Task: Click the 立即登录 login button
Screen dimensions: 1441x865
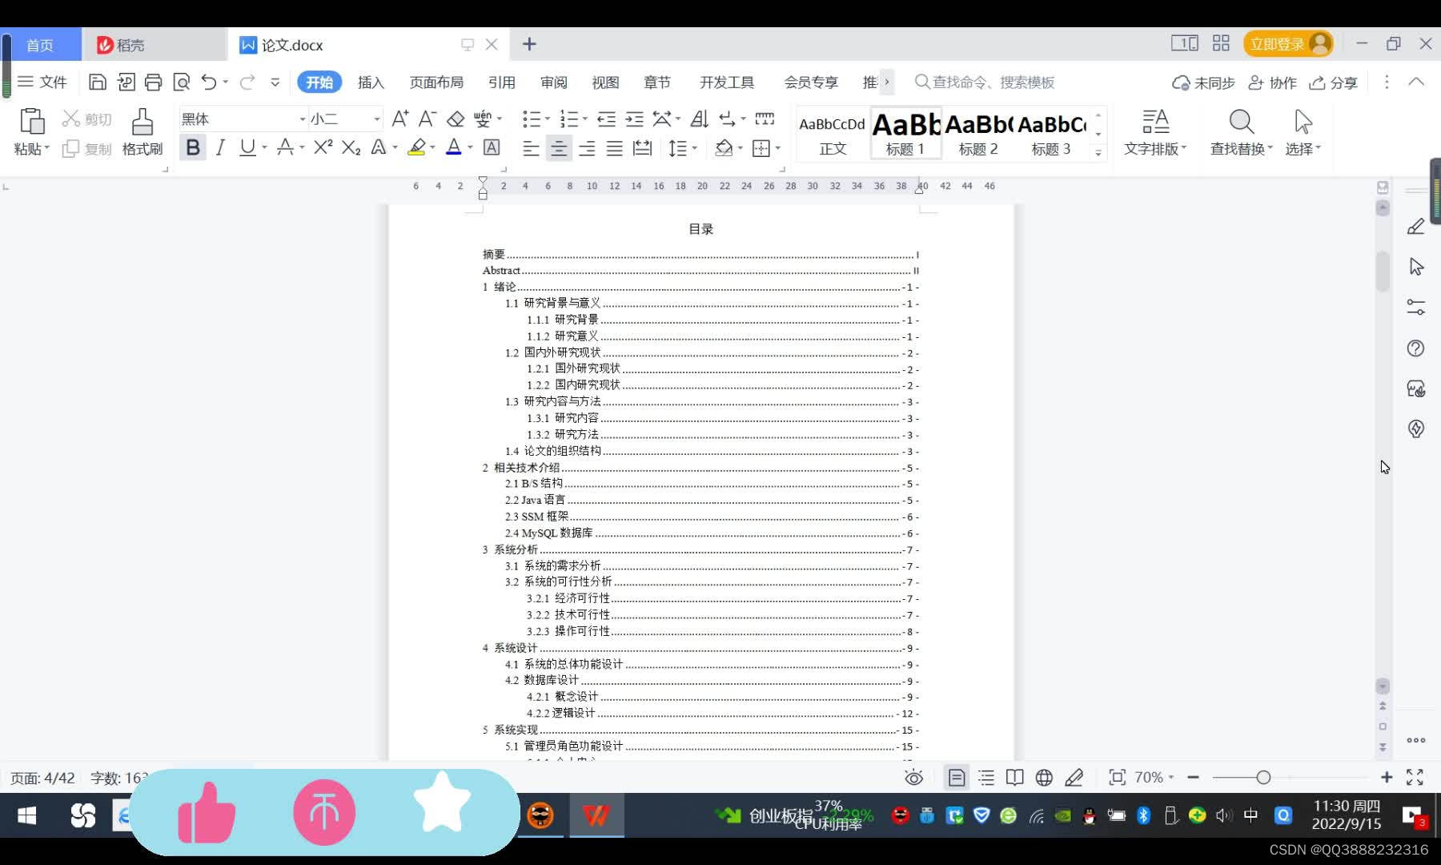Action: [1288, 43]
